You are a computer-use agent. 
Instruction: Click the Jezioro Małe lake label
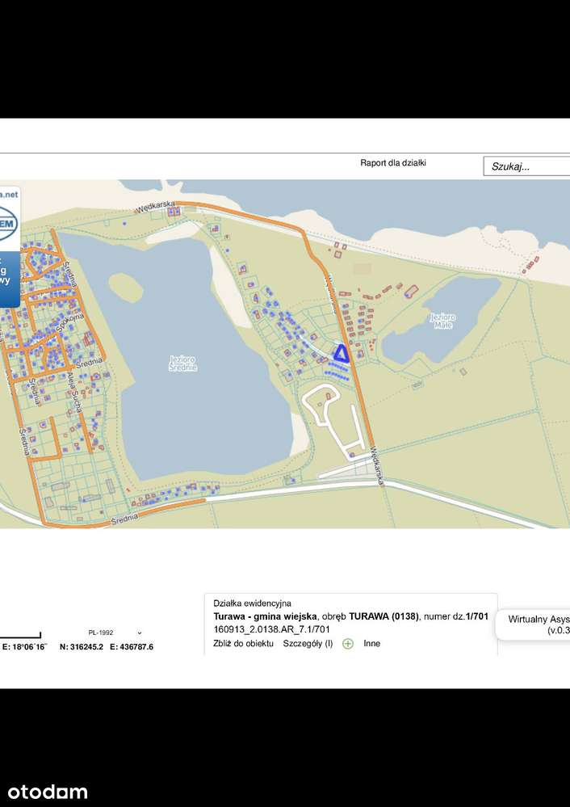(x=443, y=322)
